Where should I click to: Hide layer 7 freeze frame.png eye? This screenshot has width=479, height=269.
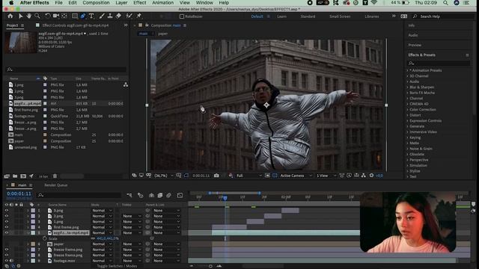coord(7,250)
